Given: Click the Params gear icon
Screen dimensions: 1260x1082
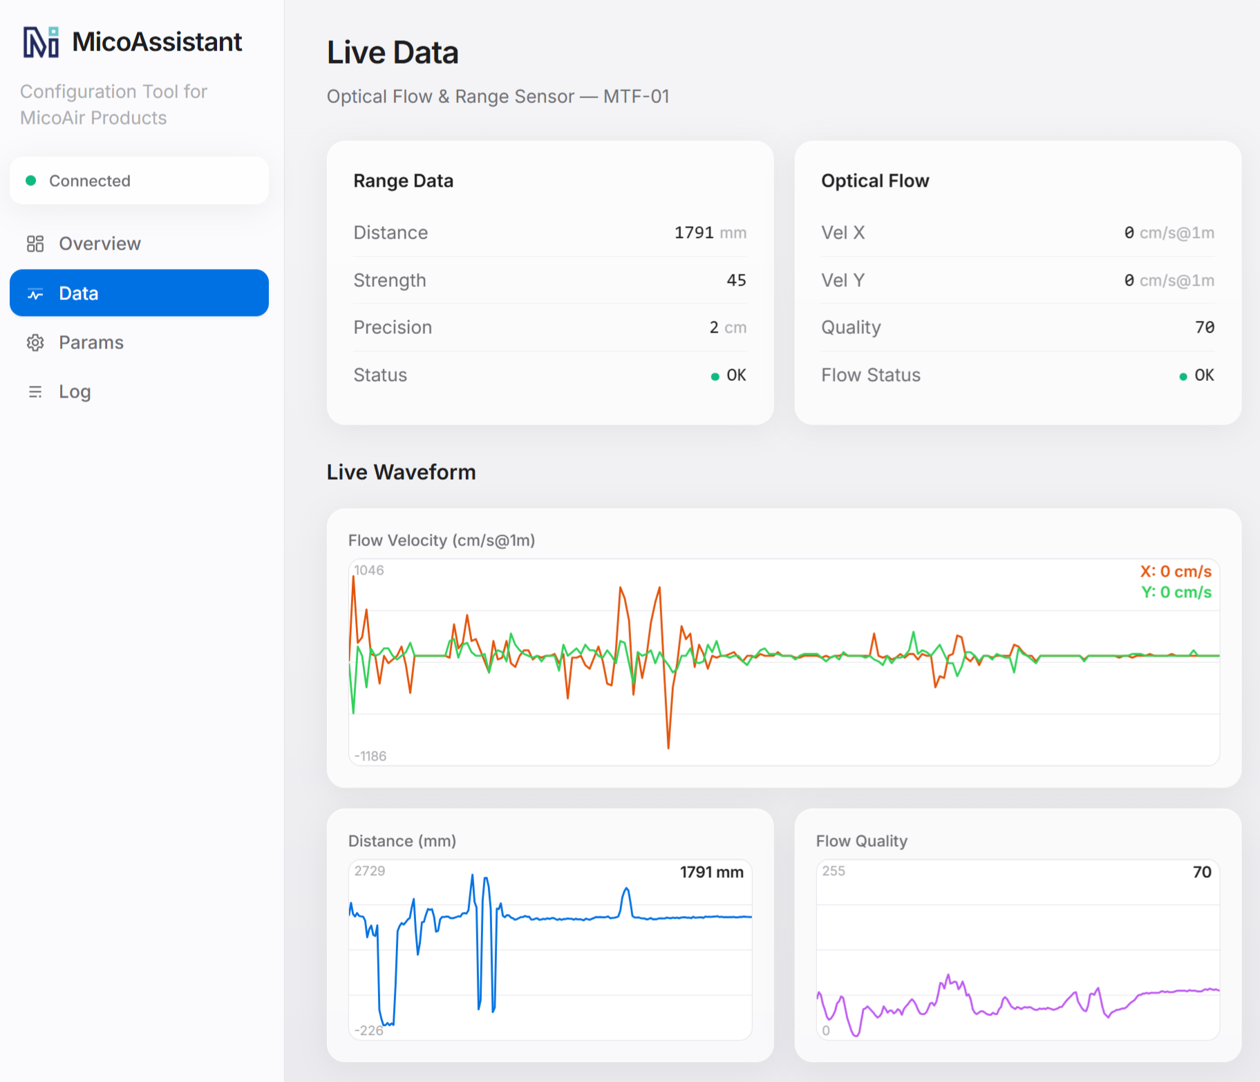Looking at the screenshot, I should pyautogui.click(x=35, y=342).
